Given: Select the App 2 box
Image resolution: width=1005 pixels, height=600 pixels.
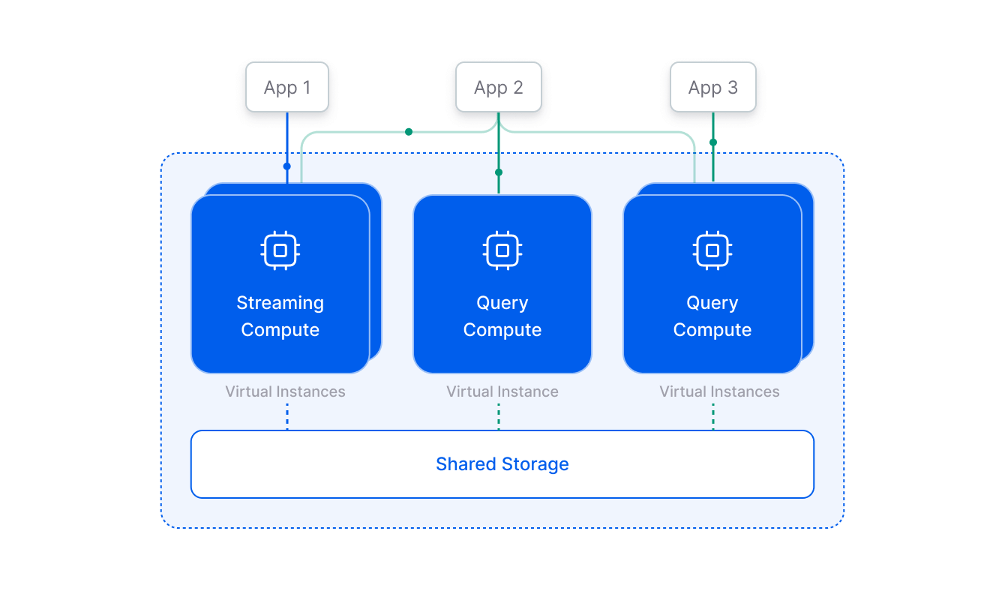Looking at the screenshot, I should pyautogui.click(x=499, y=88).
